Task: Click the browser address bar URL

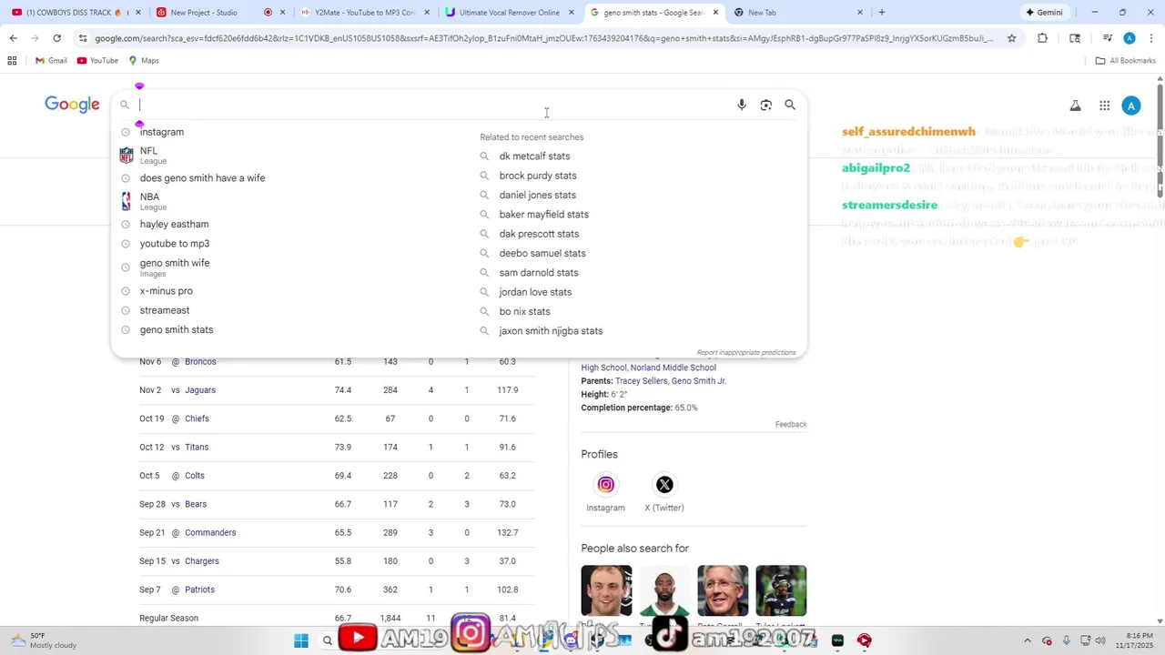Action: pos(543,38)
